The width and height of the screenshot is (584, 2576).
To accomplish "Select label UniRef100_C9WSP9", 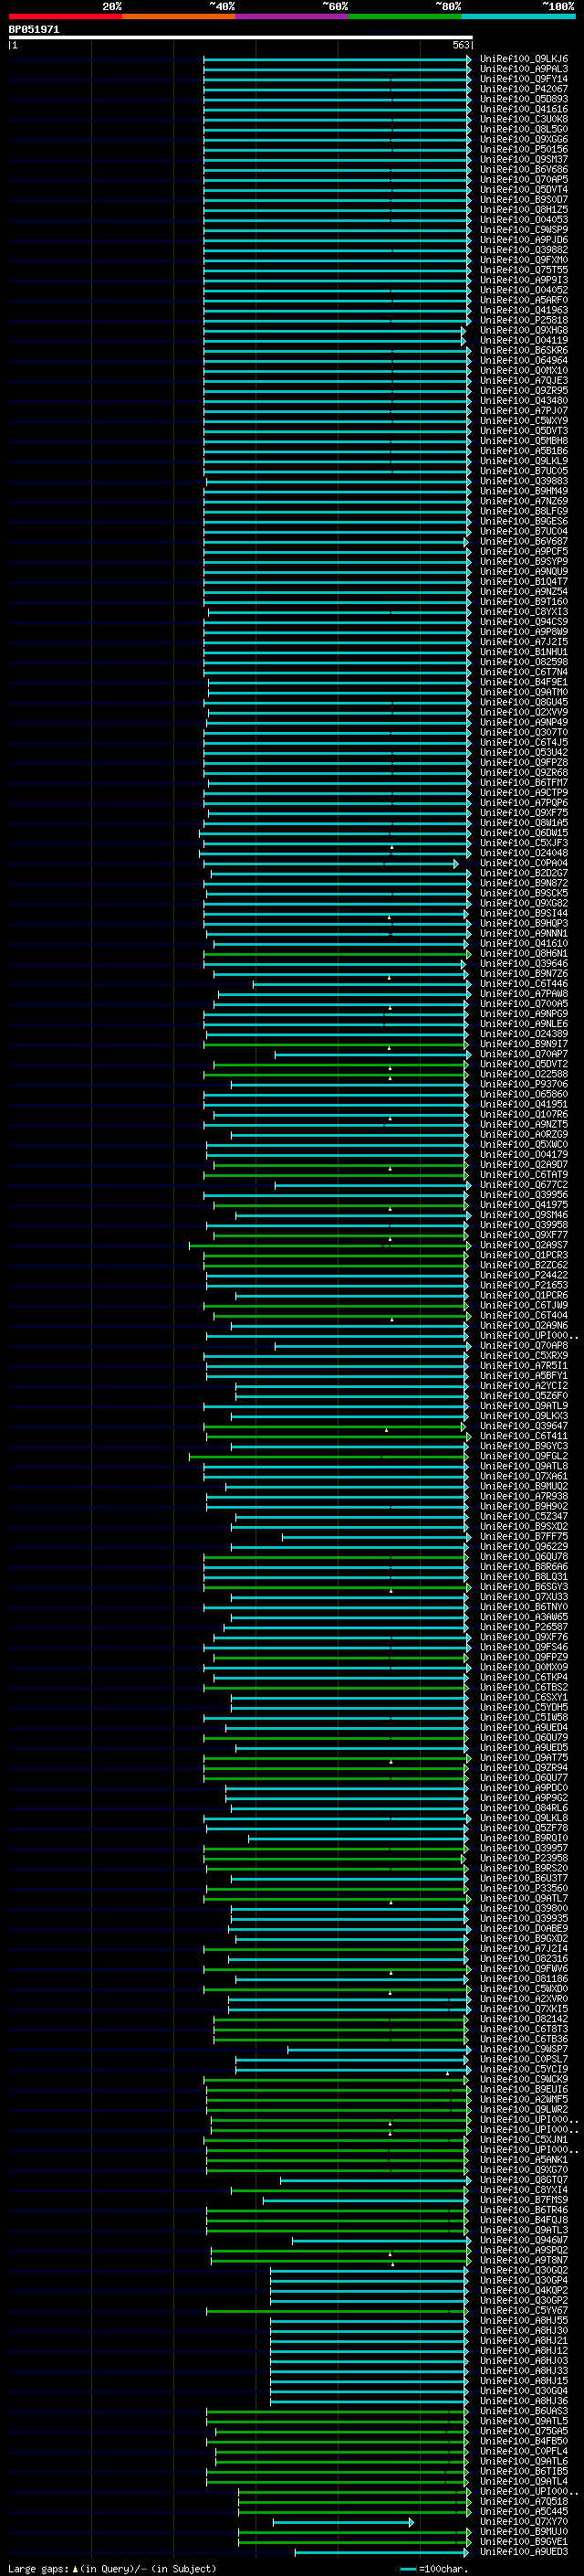I will (524, 229).
